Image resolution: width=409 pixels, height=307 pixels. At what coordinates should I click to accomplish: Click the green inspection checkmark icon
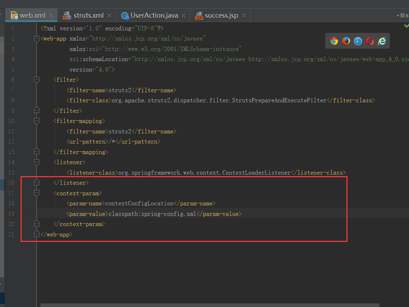pos(406,26)
